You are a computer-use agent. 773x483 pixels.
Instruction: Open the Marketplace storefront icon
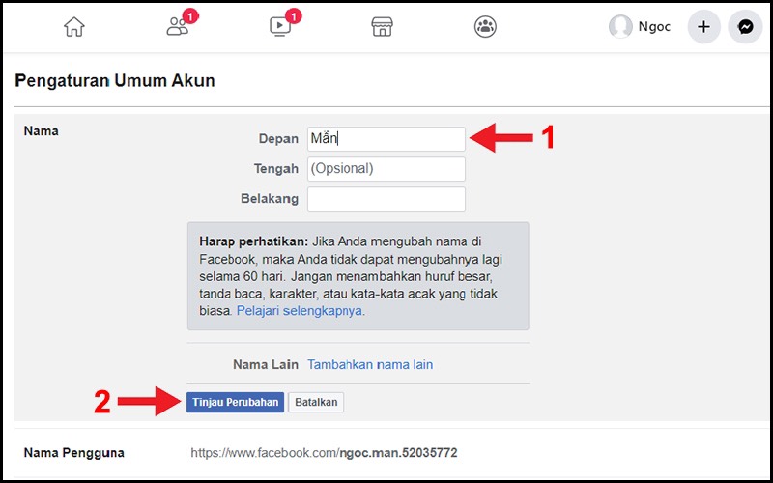point(382,27)
